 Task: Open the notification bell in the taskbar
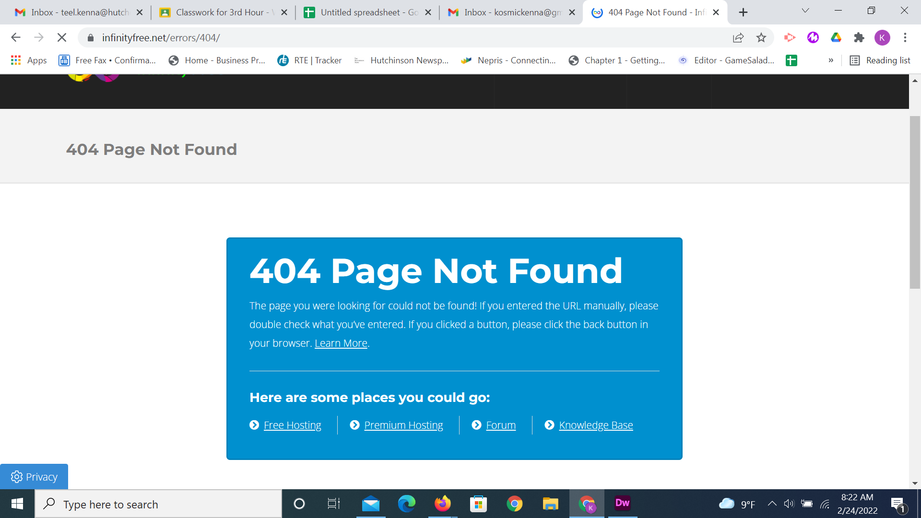898,504
